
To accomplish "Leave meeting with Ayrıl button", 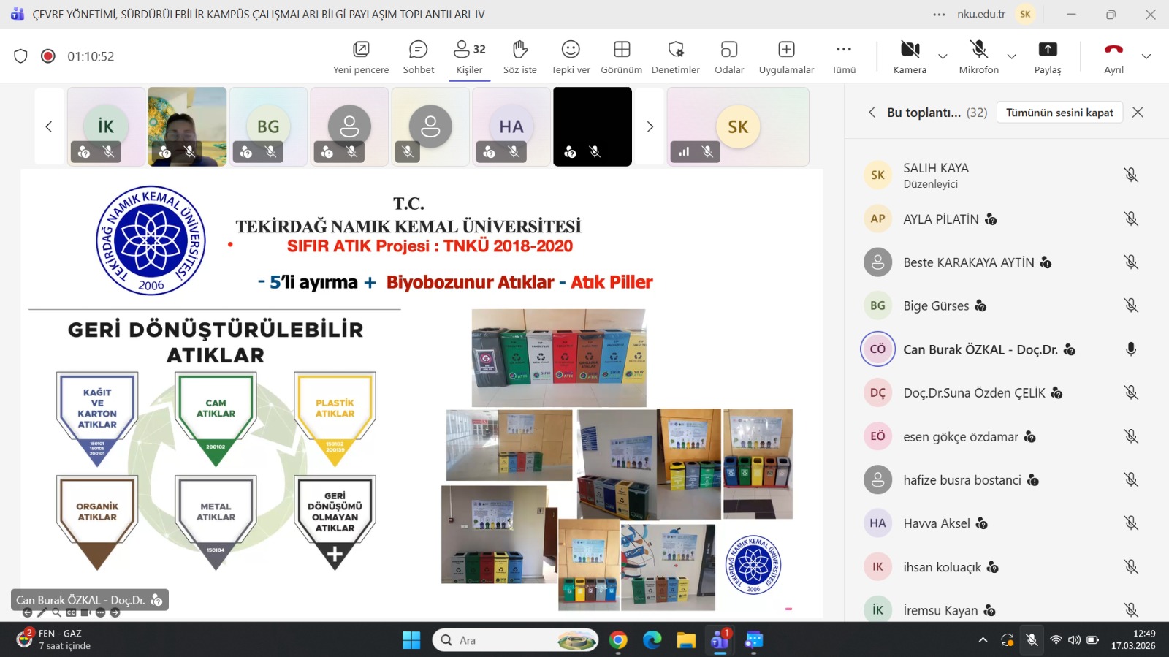I will point(1113,57).
